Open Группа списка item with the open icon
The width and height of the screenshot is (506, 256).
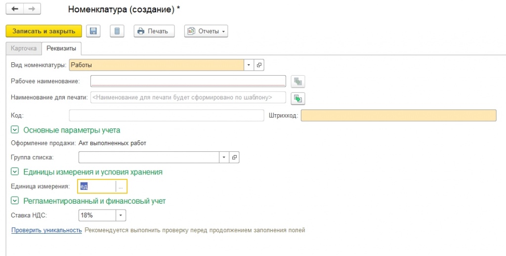pos(235,157)
